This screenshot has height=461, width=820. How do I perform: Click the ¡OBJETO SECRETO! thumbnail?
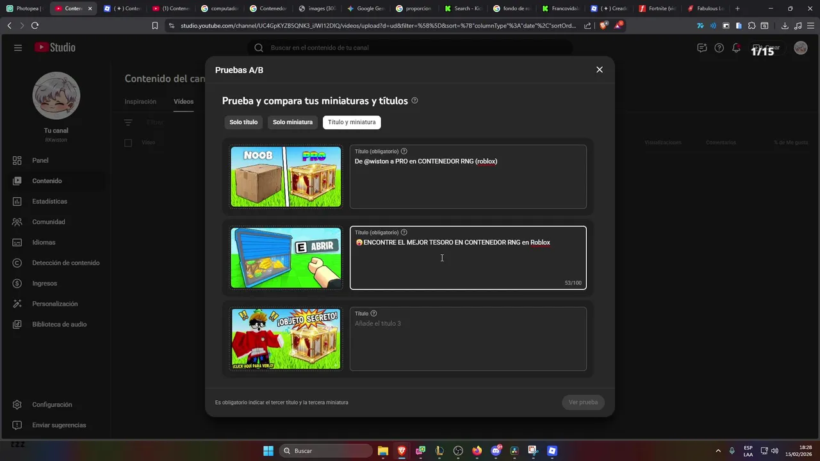[286, 339]
